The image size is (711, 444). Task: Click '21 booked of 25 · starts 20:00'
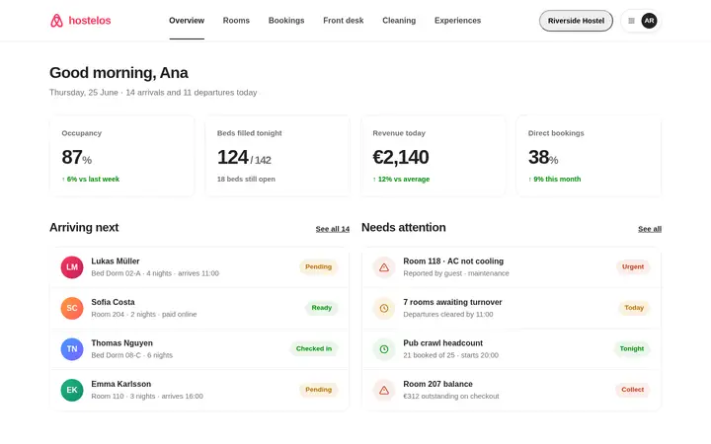[450, 355]
